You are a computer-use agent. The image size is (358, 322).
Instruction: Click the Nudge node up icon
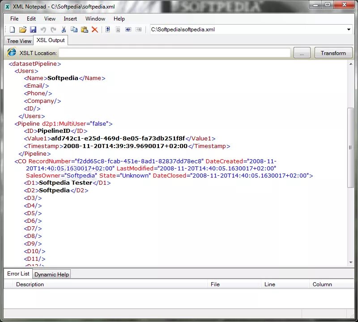pos(107,30)
